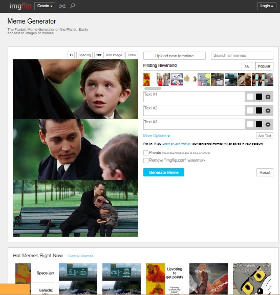Select the Popular templates tab

(264, 66)
